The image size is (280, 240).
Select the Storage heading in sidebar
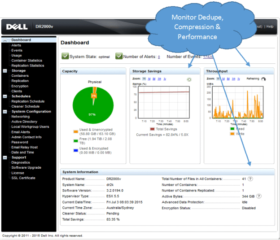click(x=18, y=71)
